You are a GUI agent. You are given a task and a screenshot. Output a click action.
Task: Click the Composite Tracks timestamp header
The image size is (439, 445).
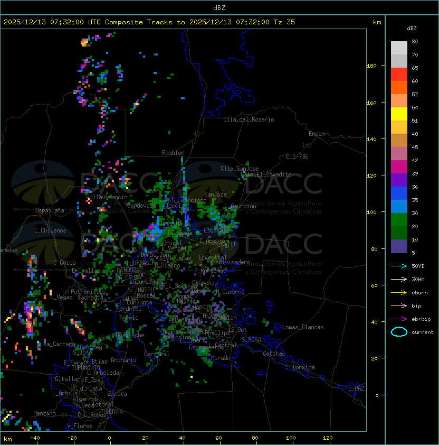click(x=149, y=22)
